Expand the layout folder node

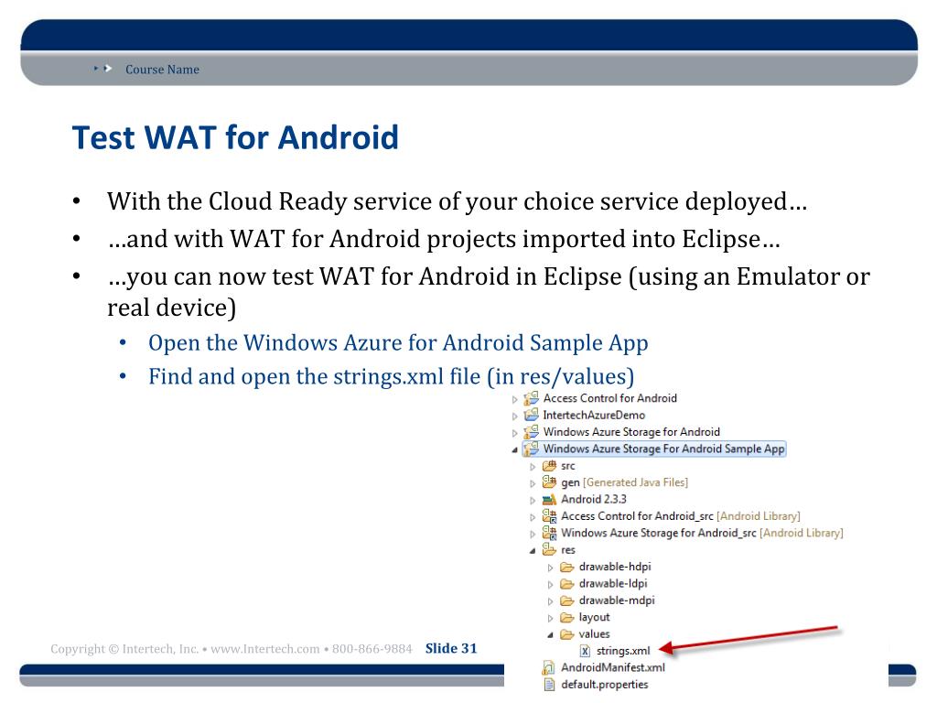550,618
